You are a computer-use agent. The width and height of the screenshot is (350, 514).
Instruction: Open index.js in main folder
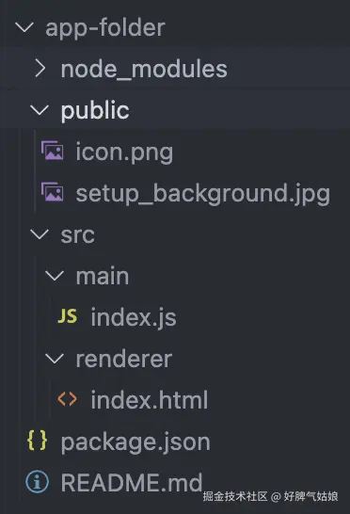(x=134, y=317)
